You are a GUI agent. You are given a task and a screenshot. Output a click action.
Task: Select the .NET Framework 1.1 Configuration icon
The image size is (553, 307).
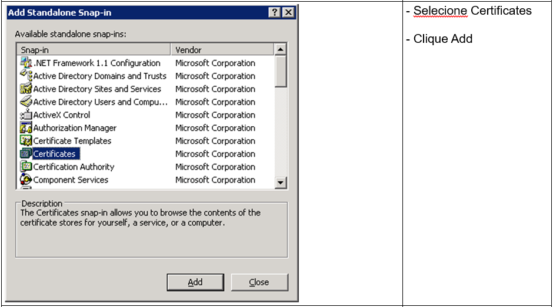coord(26,63)
